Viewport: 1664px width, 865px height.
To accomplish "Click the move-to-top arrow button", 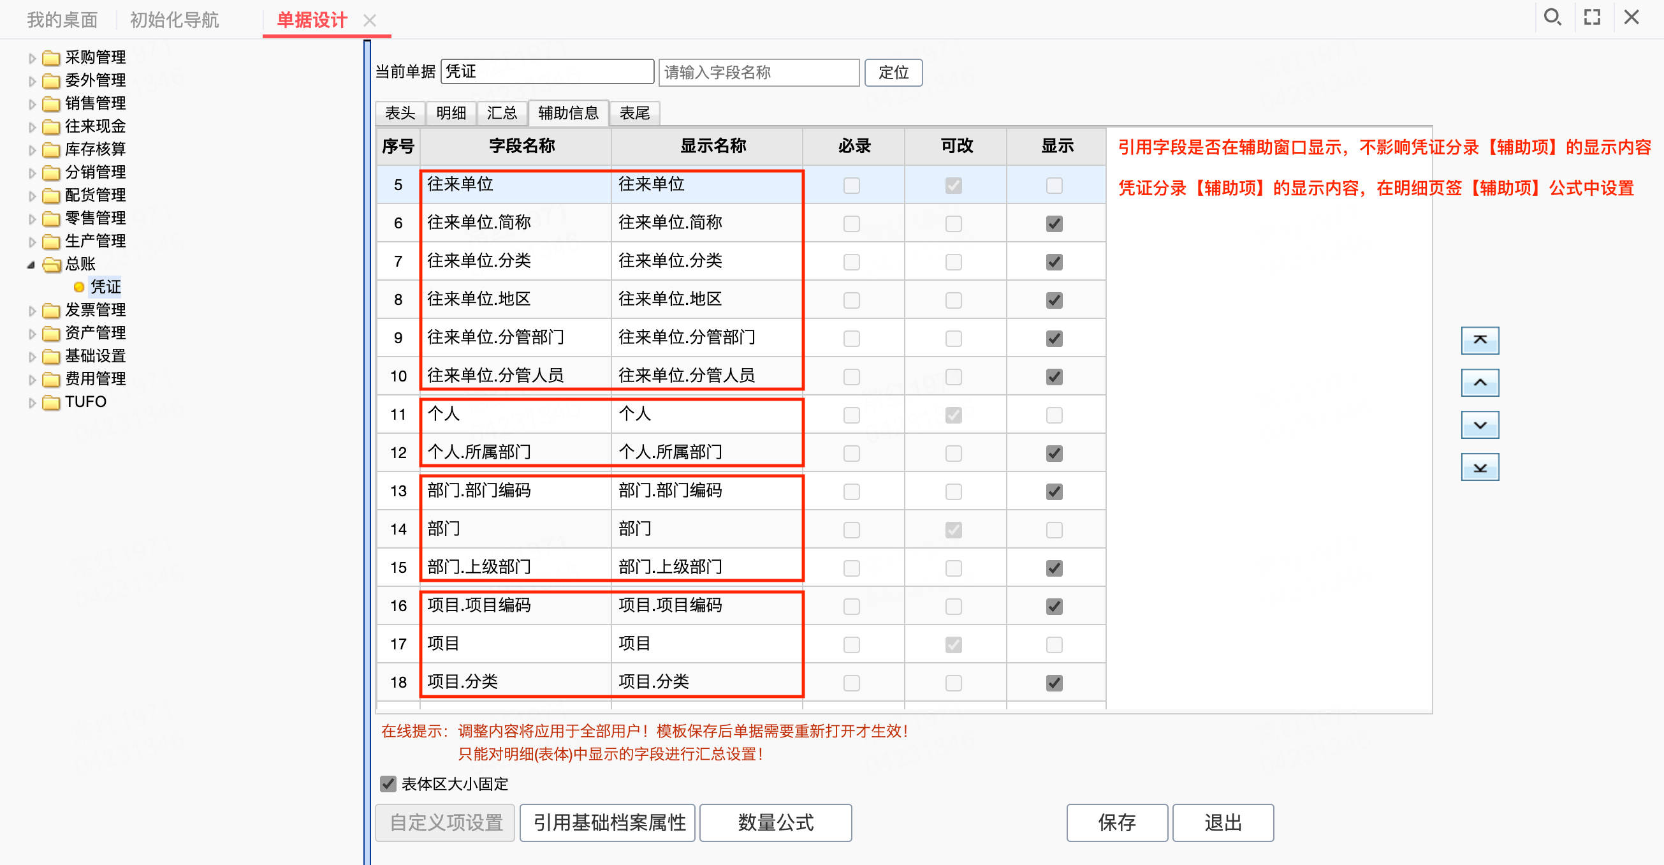I will (x=1479, y=340).
